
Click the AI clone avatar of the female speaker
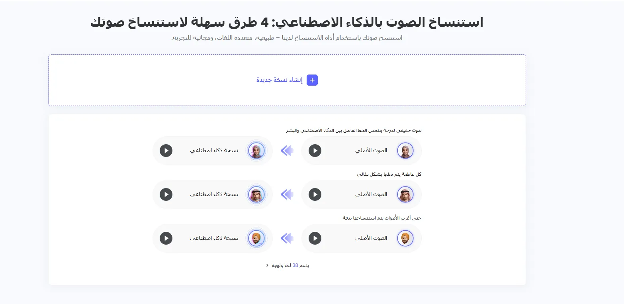(x=256, y=151)
